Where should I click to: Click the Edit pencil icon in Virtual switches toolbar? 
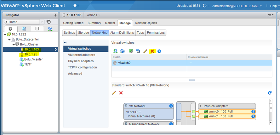click(145, 51)
